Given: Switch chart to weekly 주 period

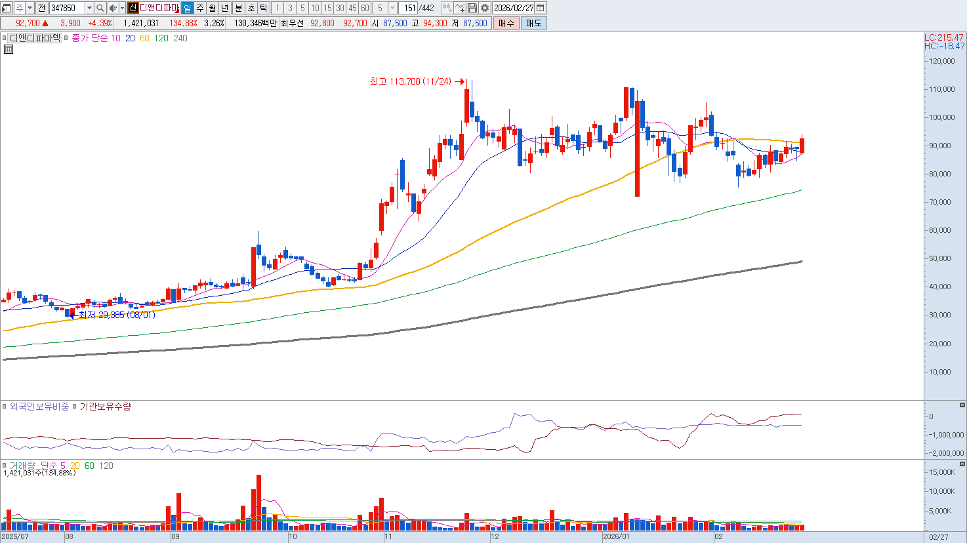Looking at the screenshot, I should coord(200,8).
